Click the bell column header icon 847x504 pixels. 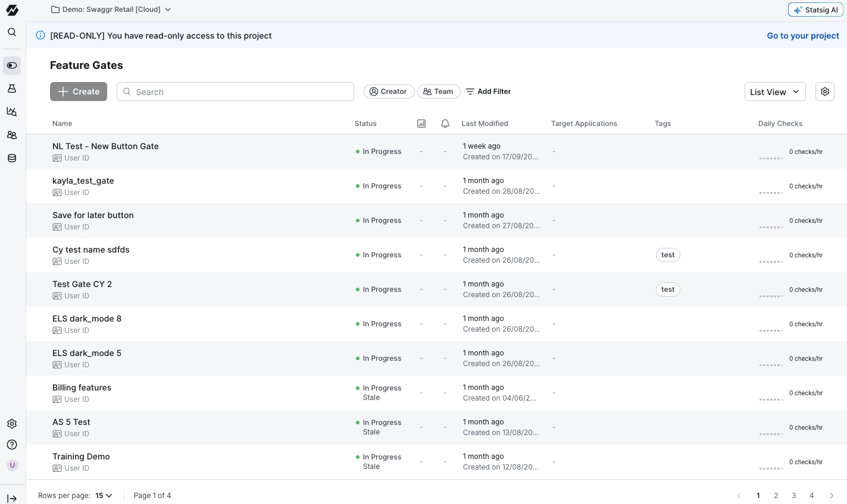[445, 124]
